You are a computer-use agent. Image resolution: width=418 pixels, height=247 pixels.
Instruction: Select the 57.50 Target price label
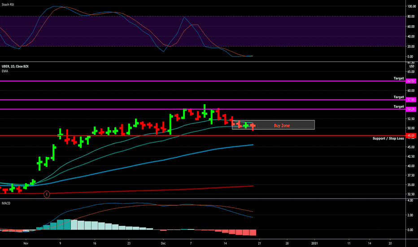[411, 100]
